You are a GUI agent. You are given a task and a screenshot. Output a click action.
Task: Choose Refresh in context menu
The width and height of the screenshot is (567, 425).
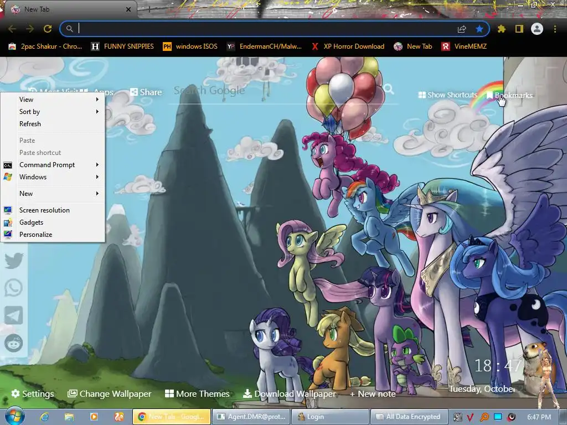coord(53,124)
